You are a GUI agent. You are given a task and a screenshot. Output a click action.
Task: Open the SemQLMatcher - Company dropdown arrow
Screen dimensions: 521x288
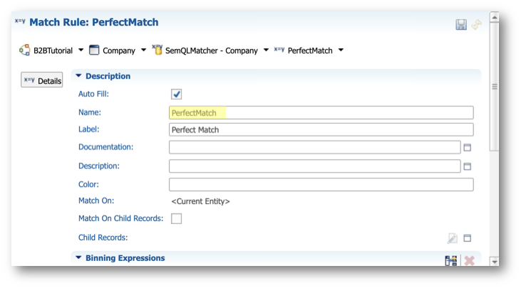click(x=266, y=50)
